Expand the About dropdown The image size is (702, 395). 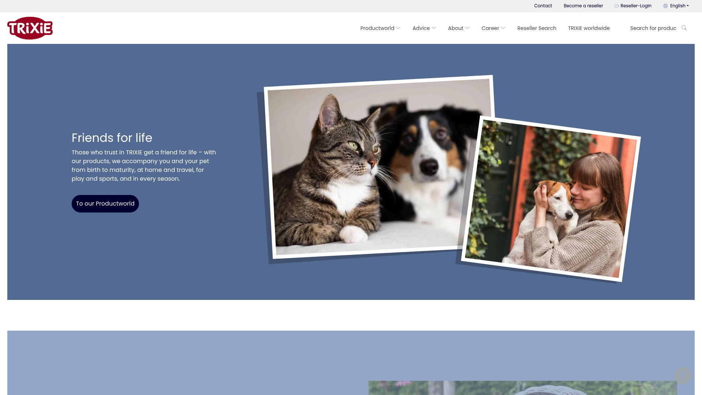[x=458, y=28]
